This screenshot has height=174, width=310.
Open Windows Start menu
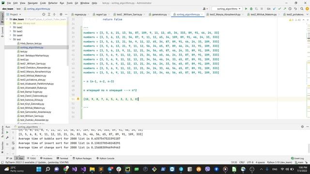39,169
